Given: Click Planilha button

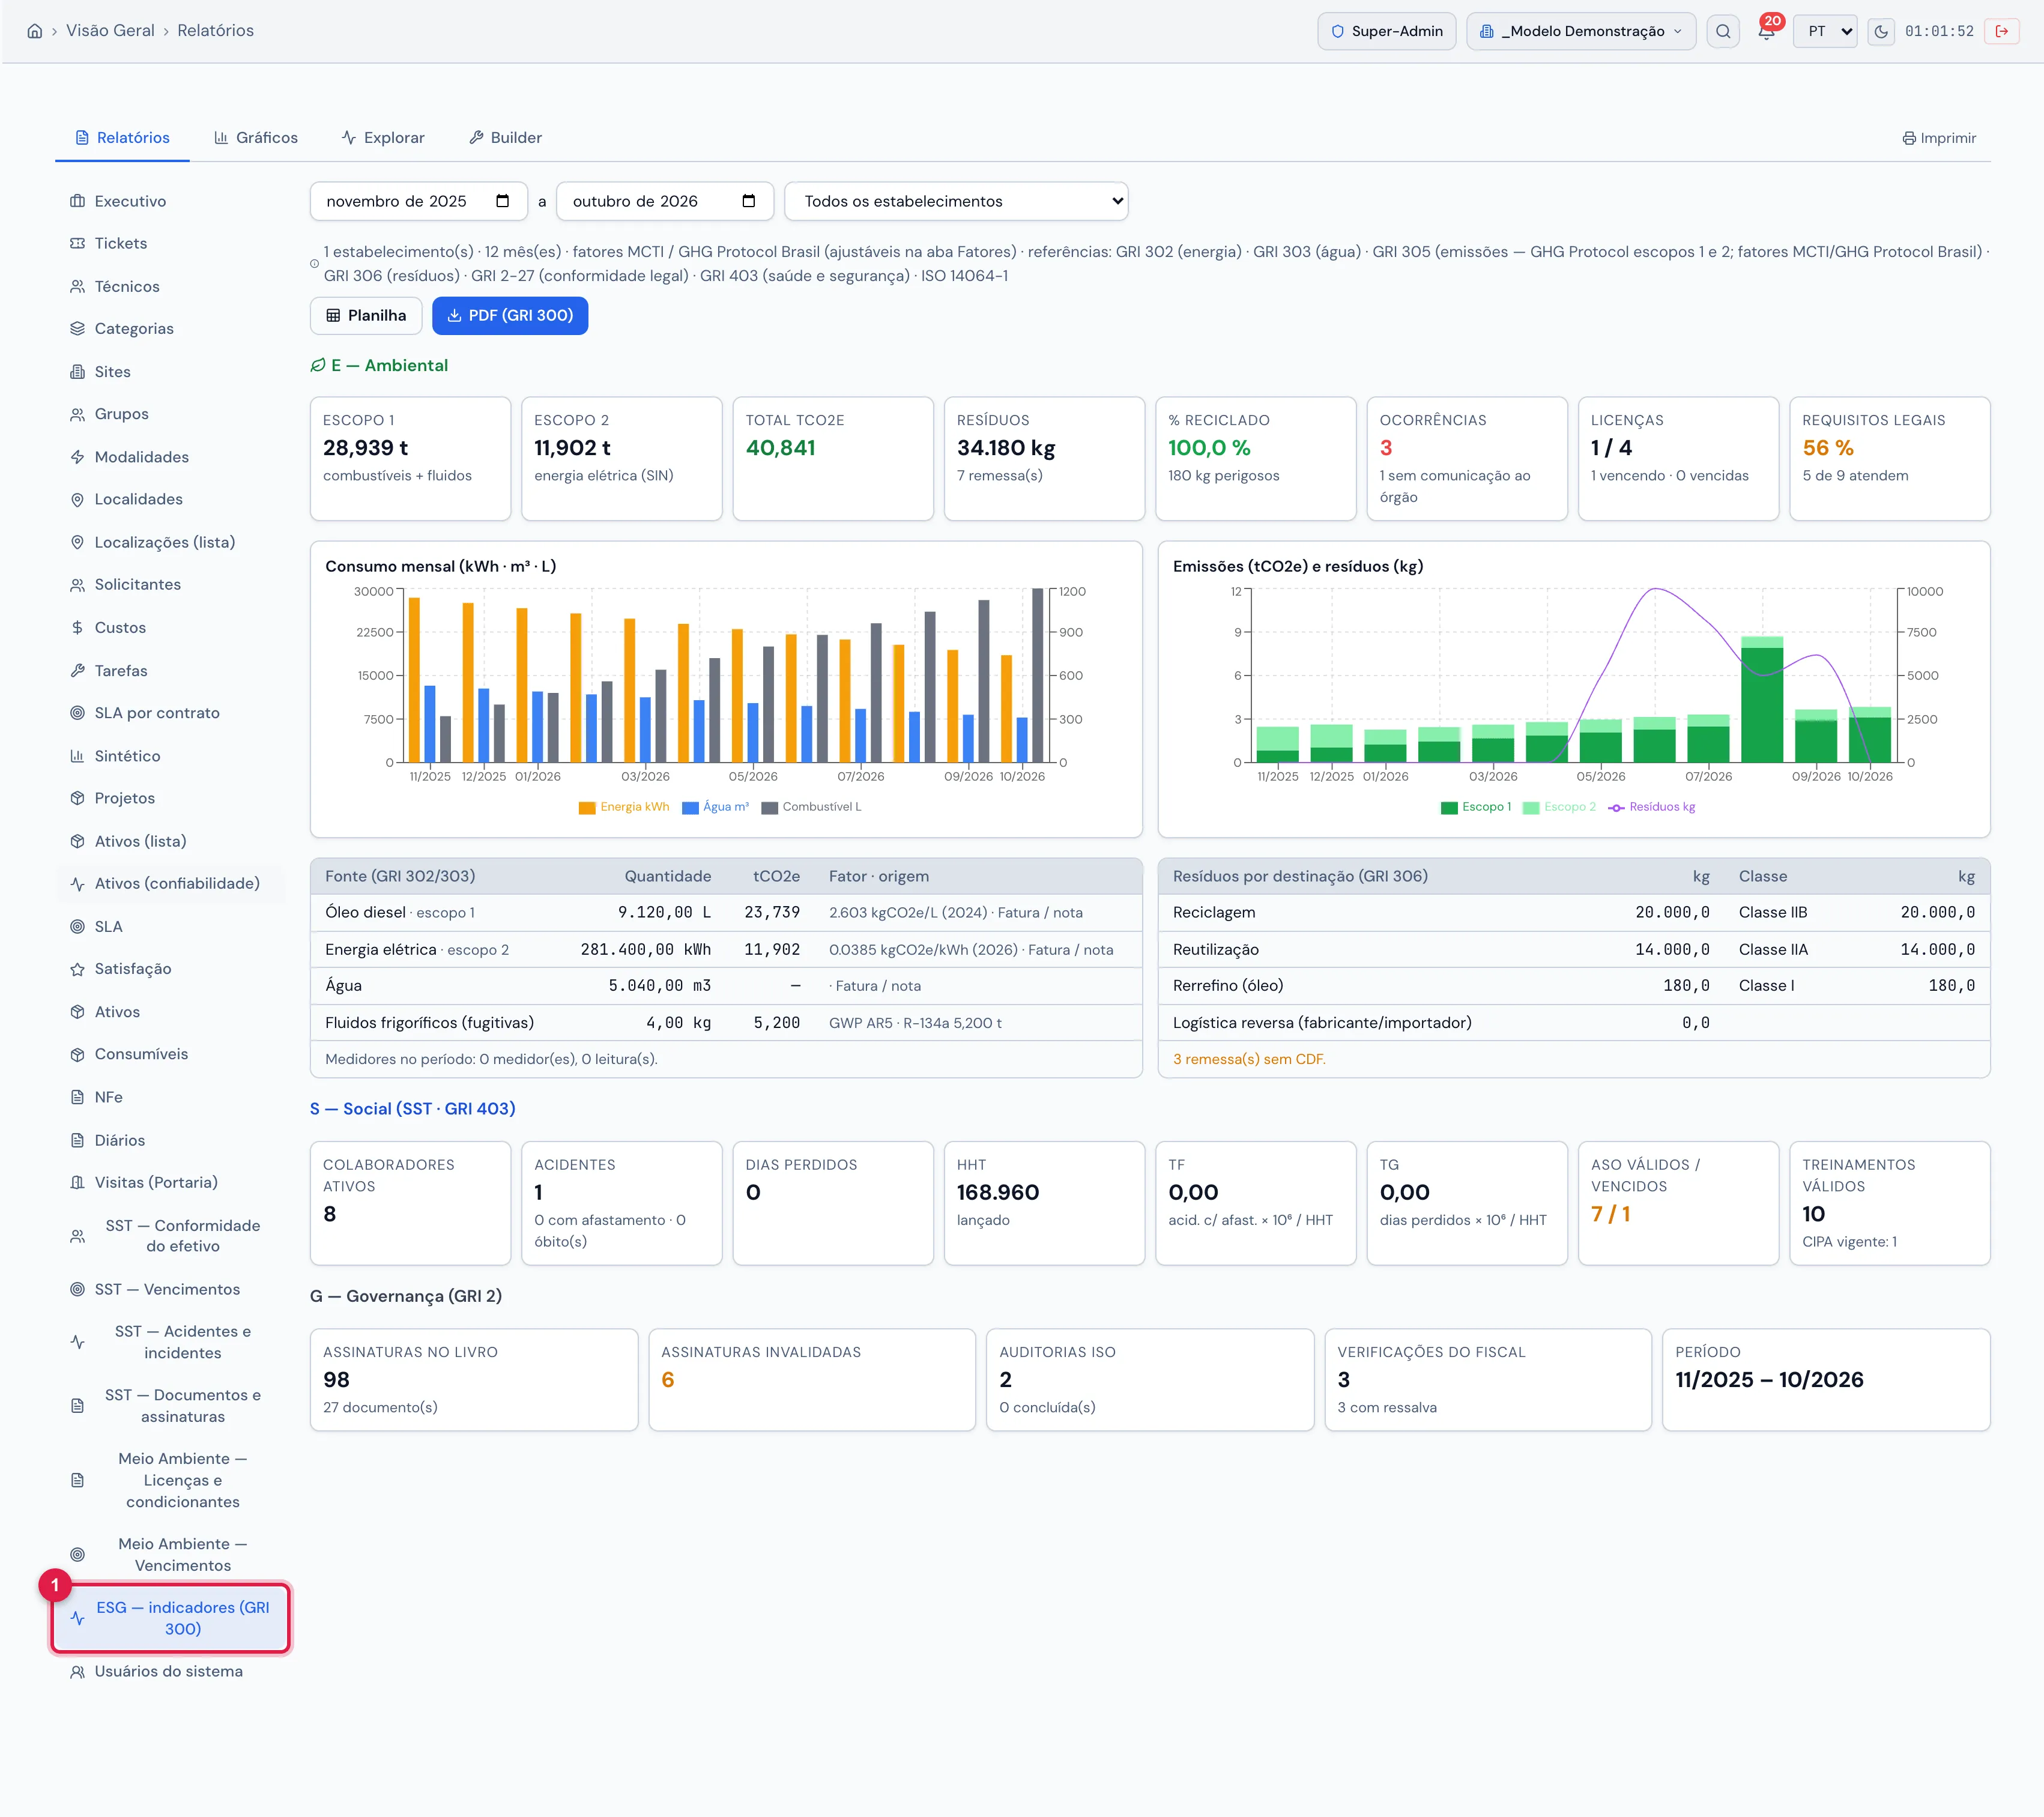Looking at the screenshot, I should [366, 315].
